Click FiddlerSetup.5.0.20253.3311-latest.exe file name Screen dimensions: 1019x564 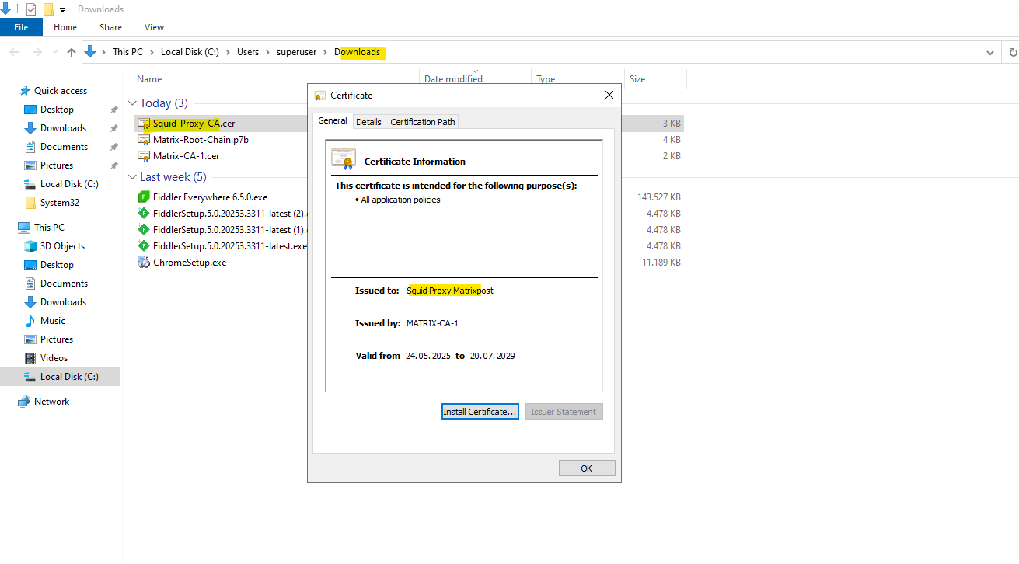(x=230, y=246)
